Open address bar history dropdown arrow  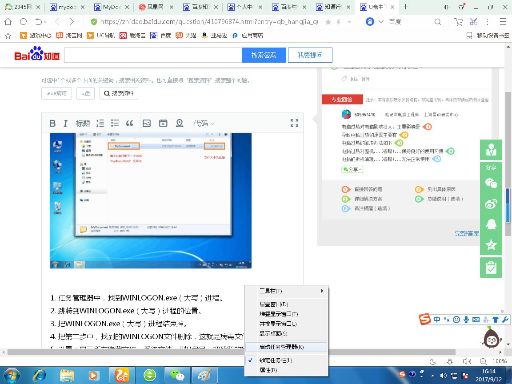coord(349,22)
